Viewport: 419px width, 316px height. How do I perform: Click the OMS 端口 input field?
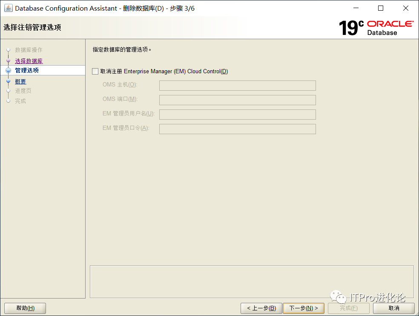237,100
